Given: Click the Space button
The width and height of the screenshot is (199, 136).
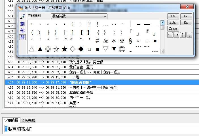Looking at the screenshot, I should pyautogui.click(x=173, y=29).
